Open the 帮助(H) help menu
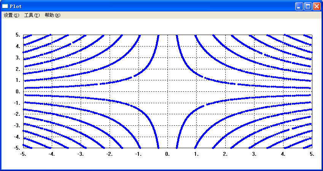The image size is (323, 171). point(53,15)
